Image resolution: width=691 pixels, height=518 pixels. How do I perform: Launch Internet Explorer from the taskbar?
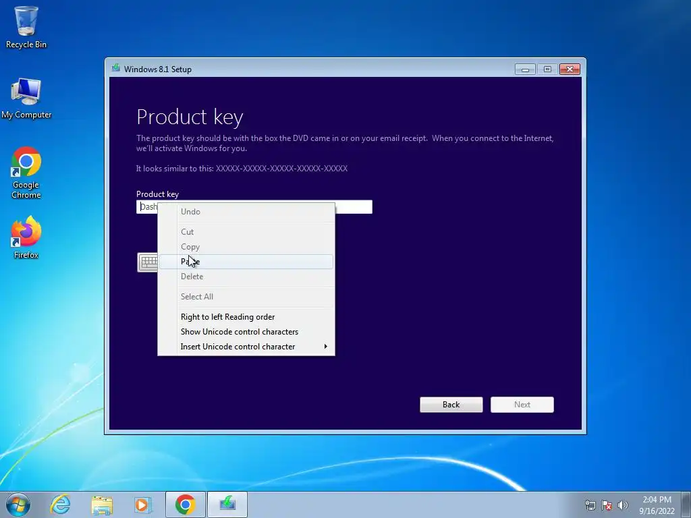coord(60,505)
